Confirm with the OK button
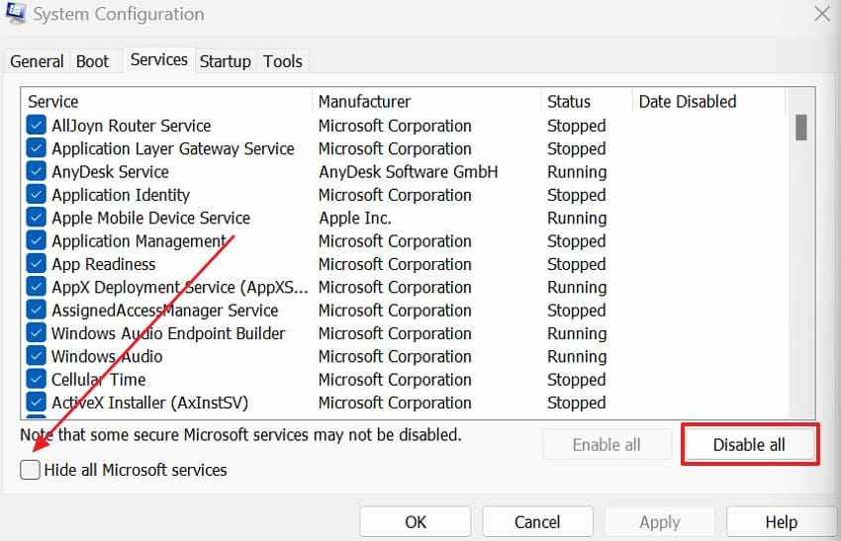 (416, 521)
